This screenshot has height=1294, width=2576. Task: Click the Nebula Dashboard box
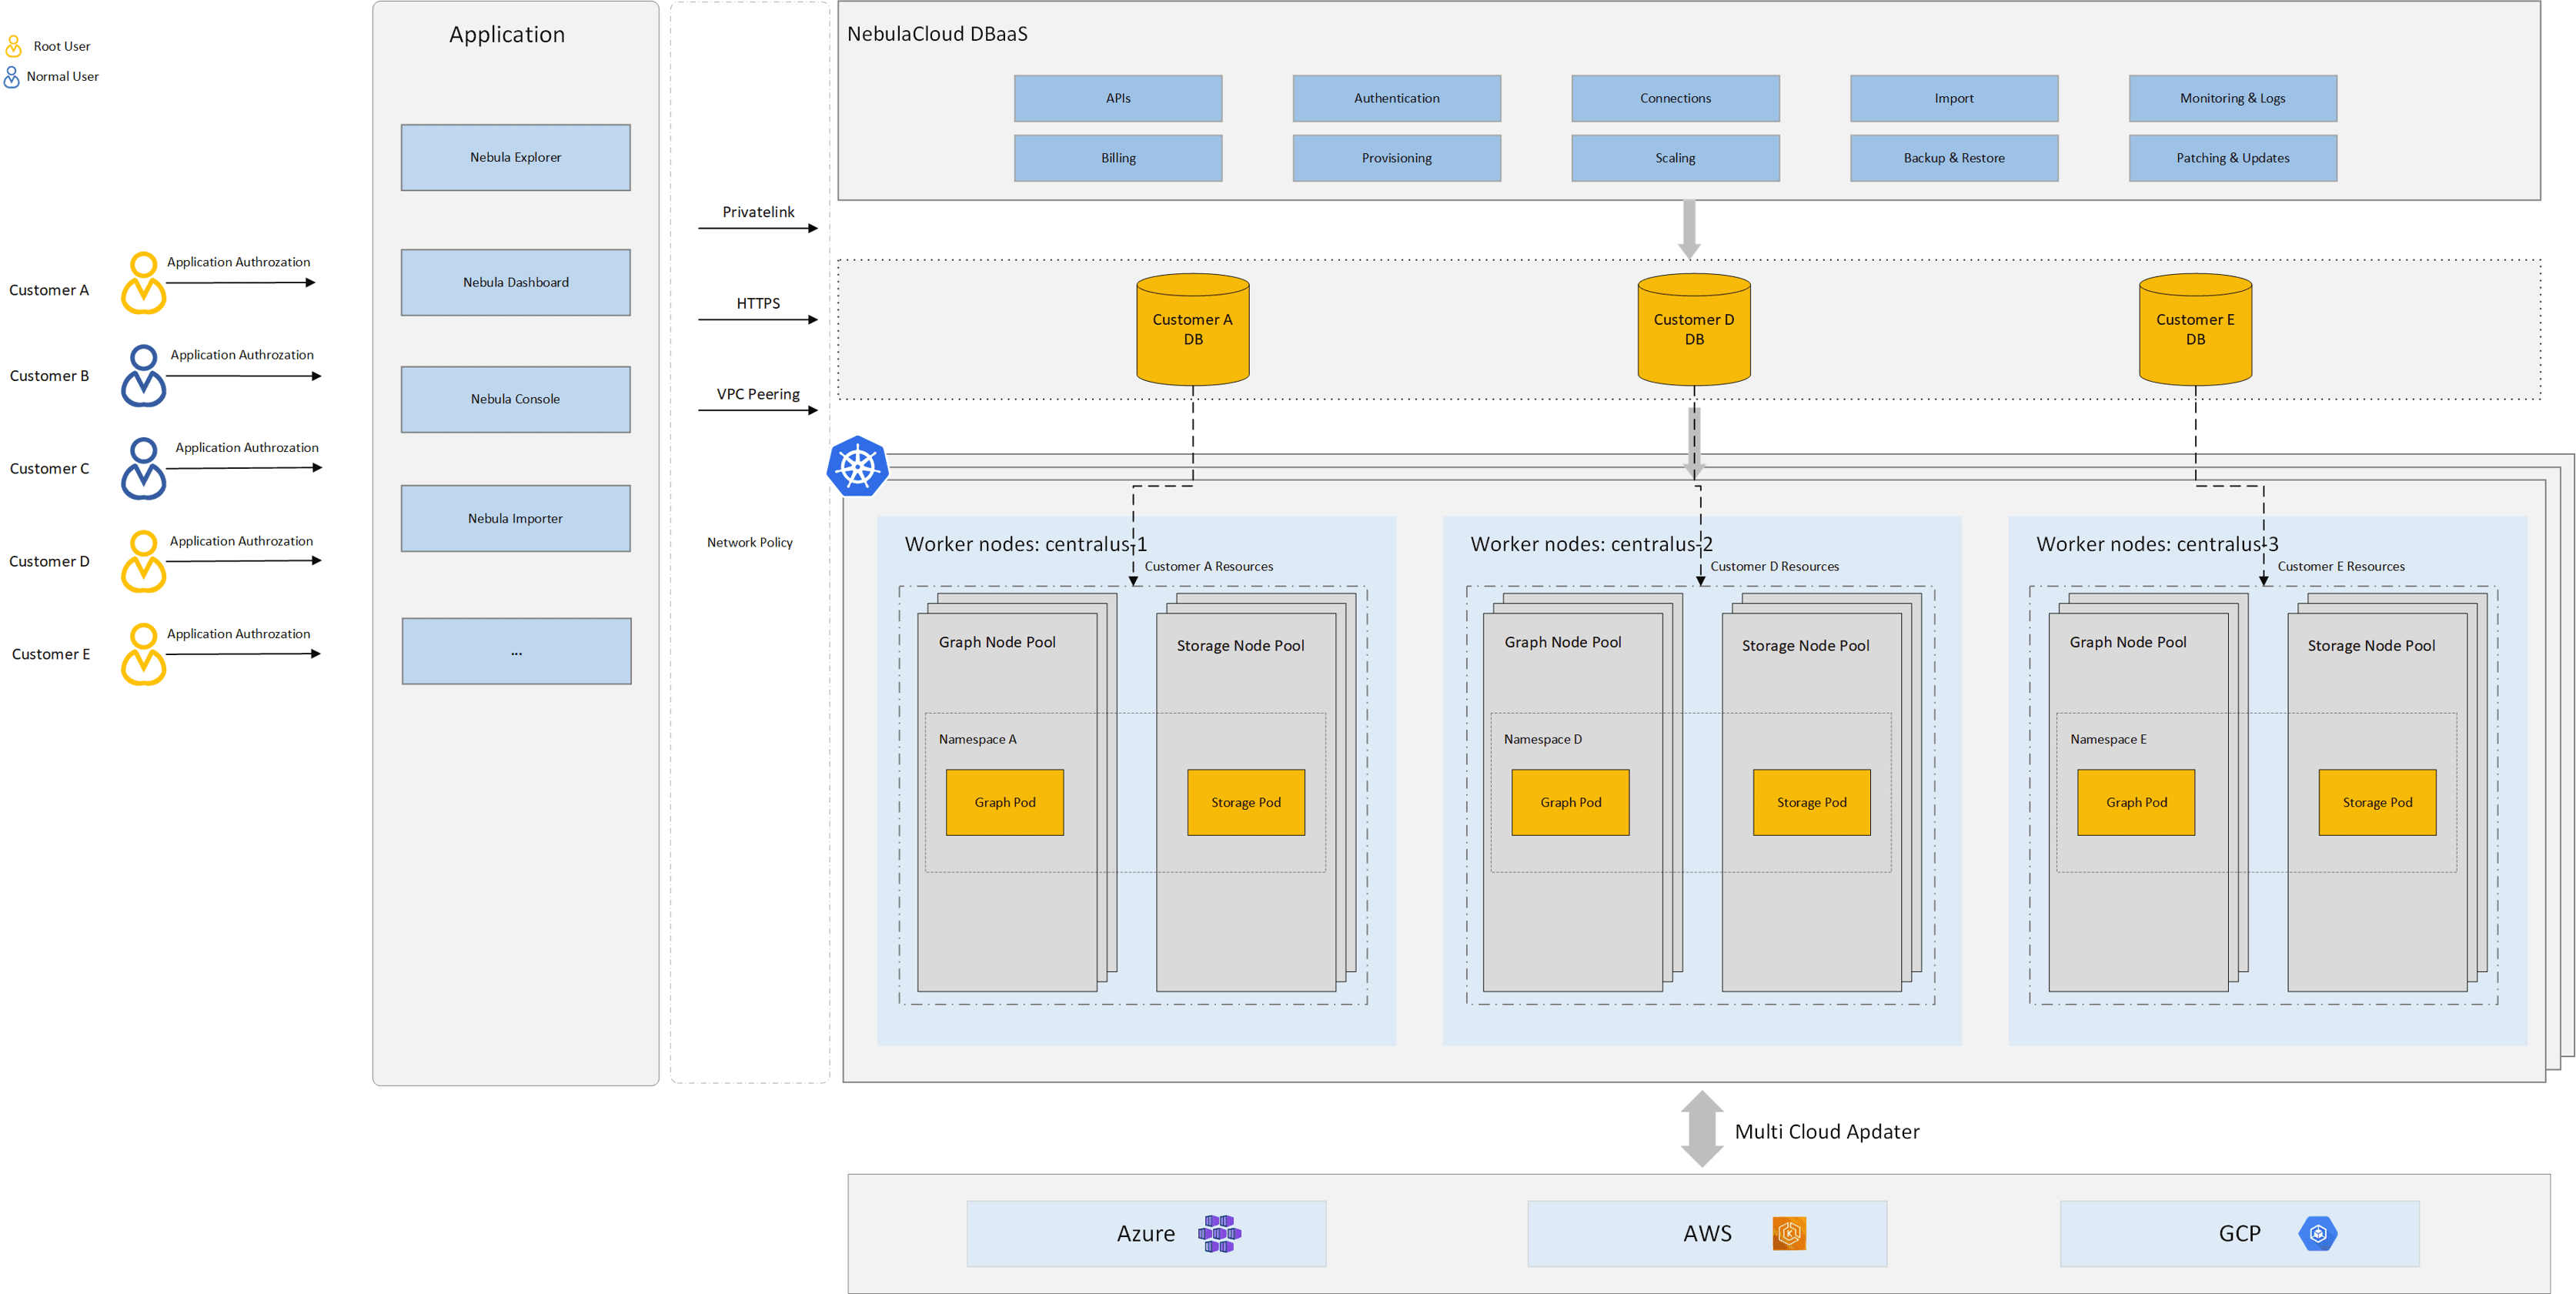(516, 283)
